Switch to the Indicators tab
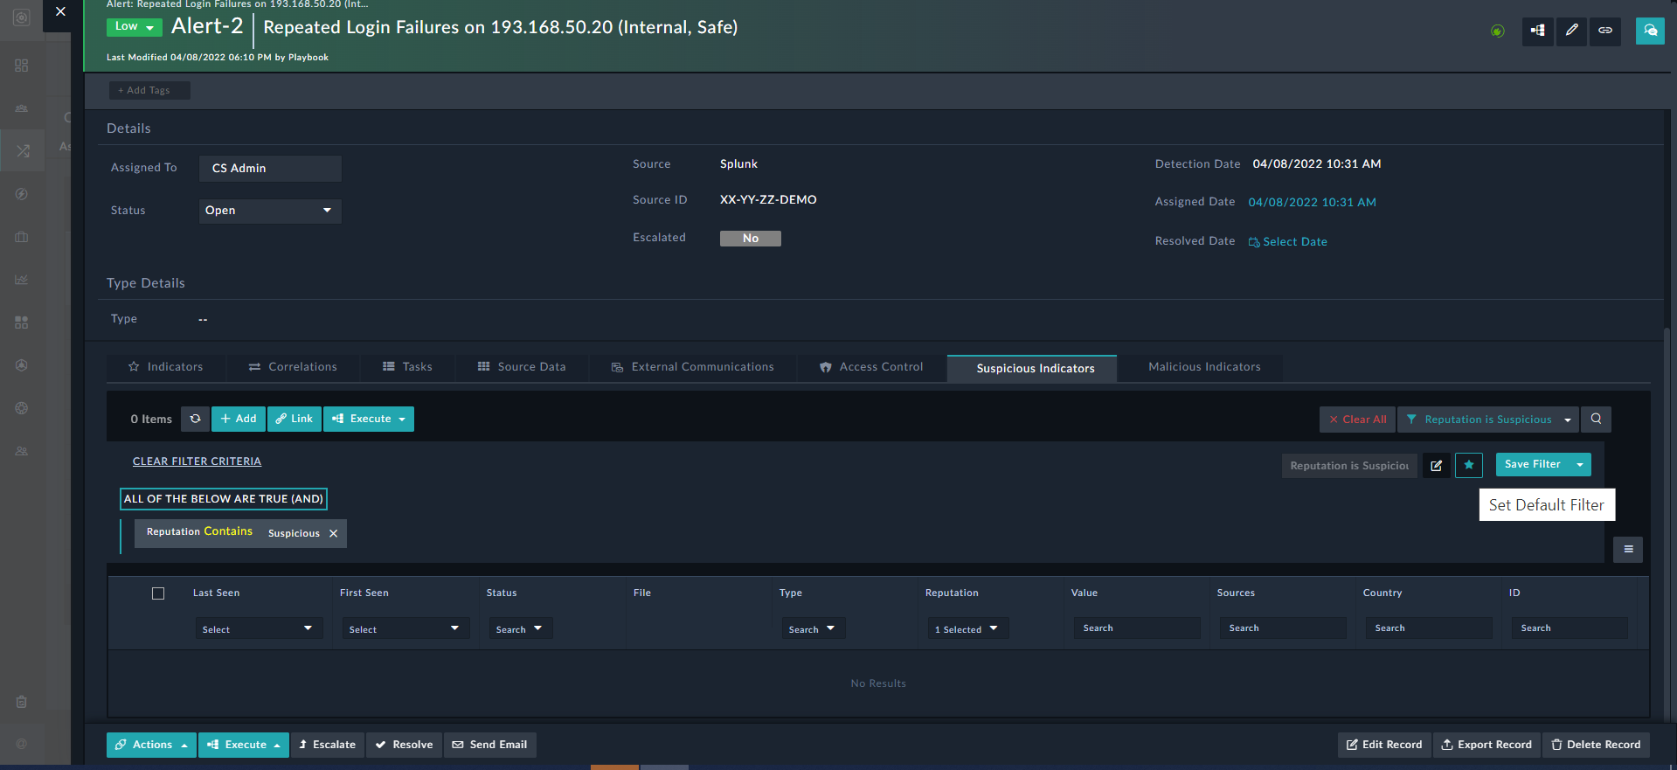The image size is (1677, 770). [166, 367]
